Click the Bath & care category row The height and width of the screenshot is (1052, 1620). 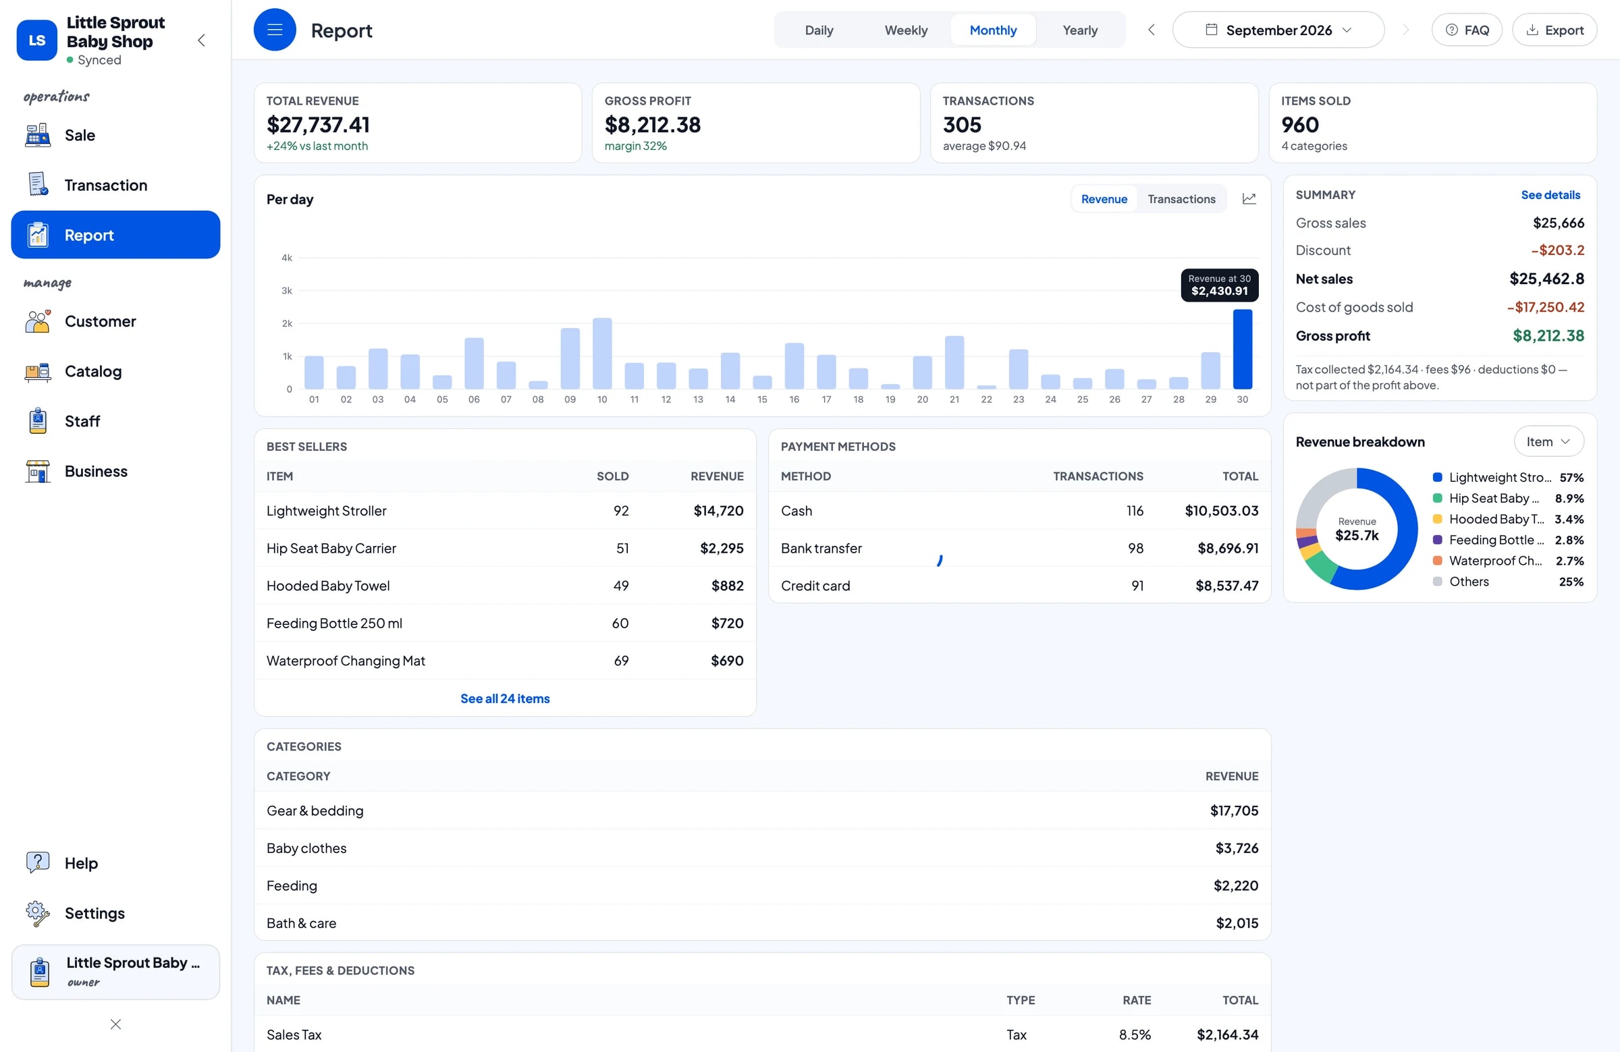coord(762,922)
